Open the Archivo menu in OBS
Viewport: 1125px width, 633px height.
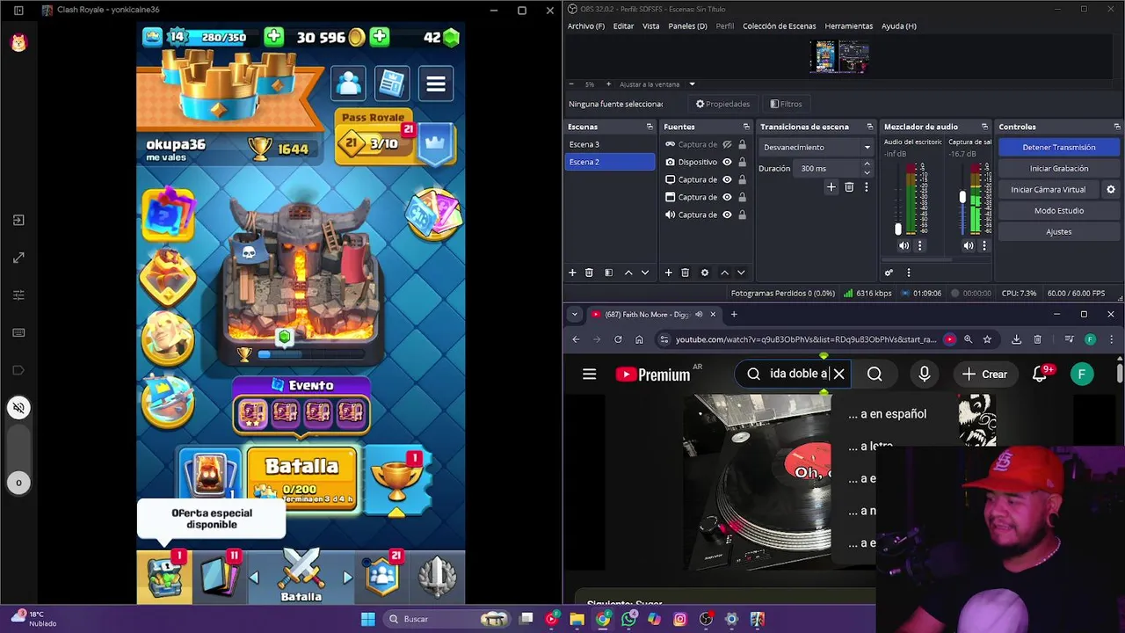[x=586, y=25]
